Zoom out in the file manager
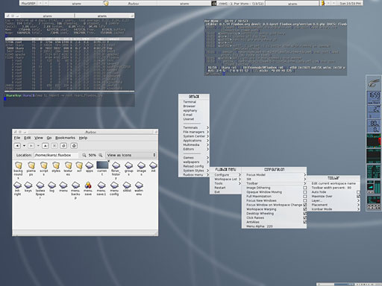This screenshot has width=382, height=286. pos(84,155)
